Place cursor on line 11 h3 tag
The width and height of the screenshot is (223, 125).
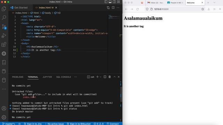tap(44, 50)
